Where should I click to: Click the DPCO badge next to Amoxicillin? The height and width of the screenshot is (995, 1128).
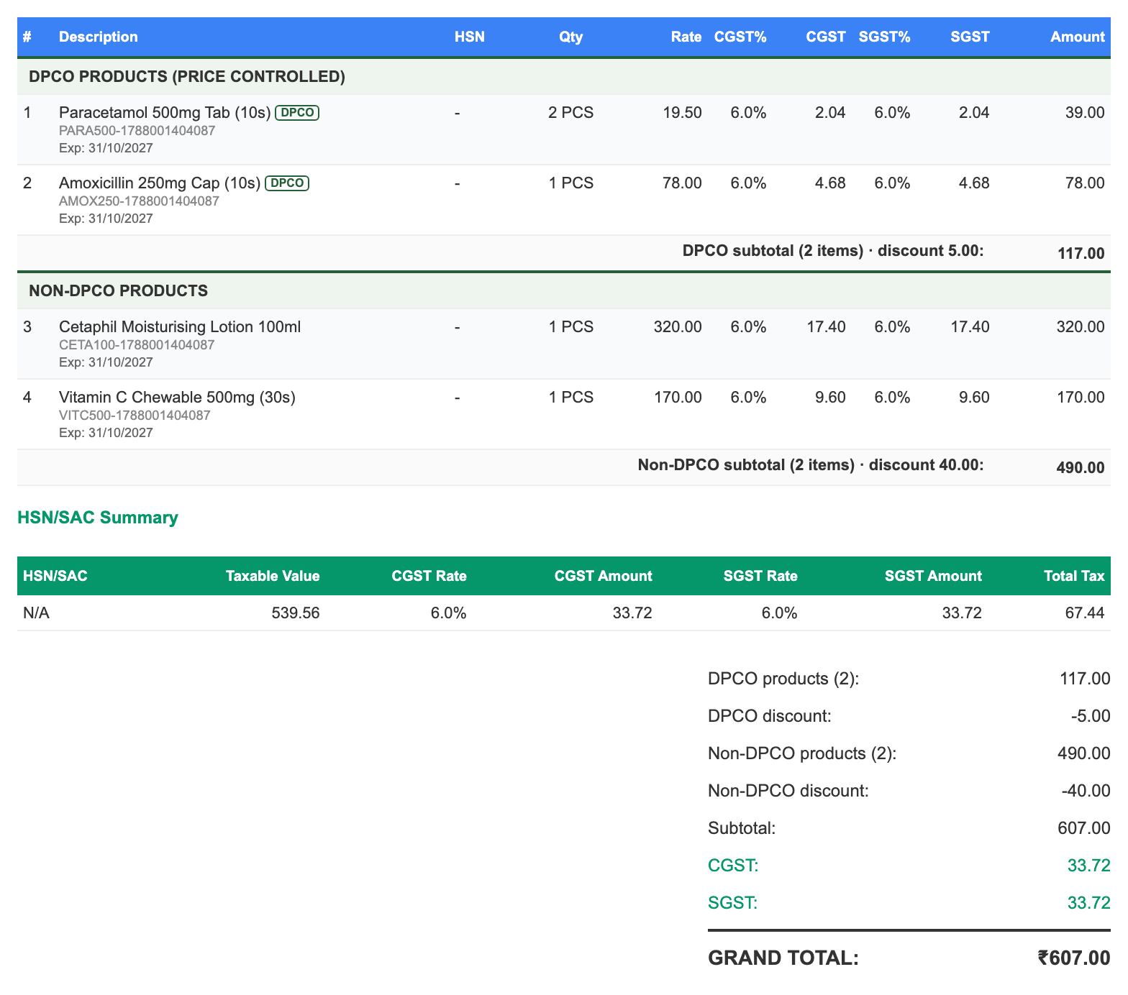click(x=288, y=183)
